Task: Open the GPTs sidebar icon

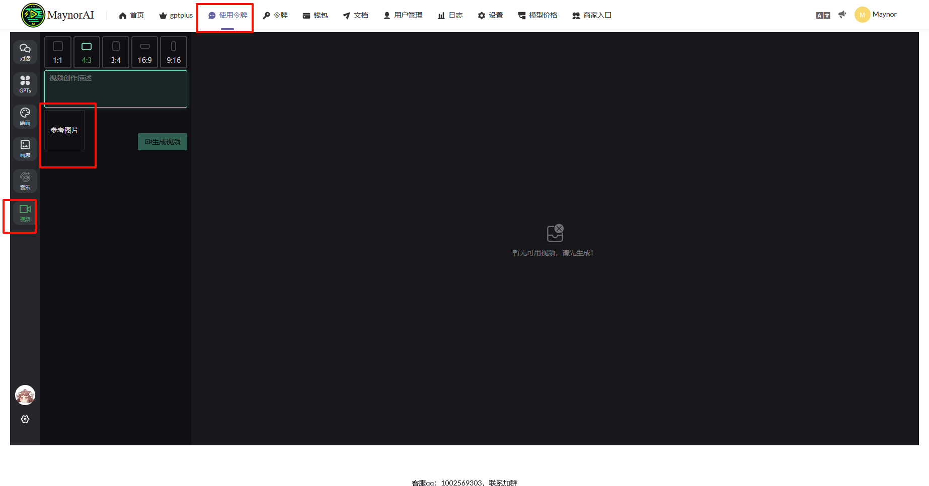Action: (25, 84)
